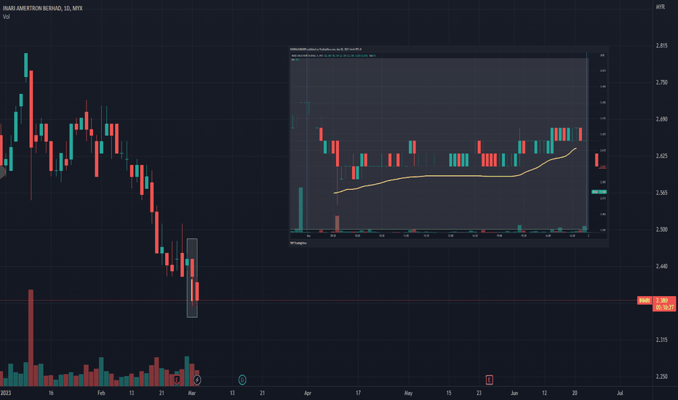This screenshot has width=678, height=400.
Task: Open the earnings marker near late February
Action: 177,380
